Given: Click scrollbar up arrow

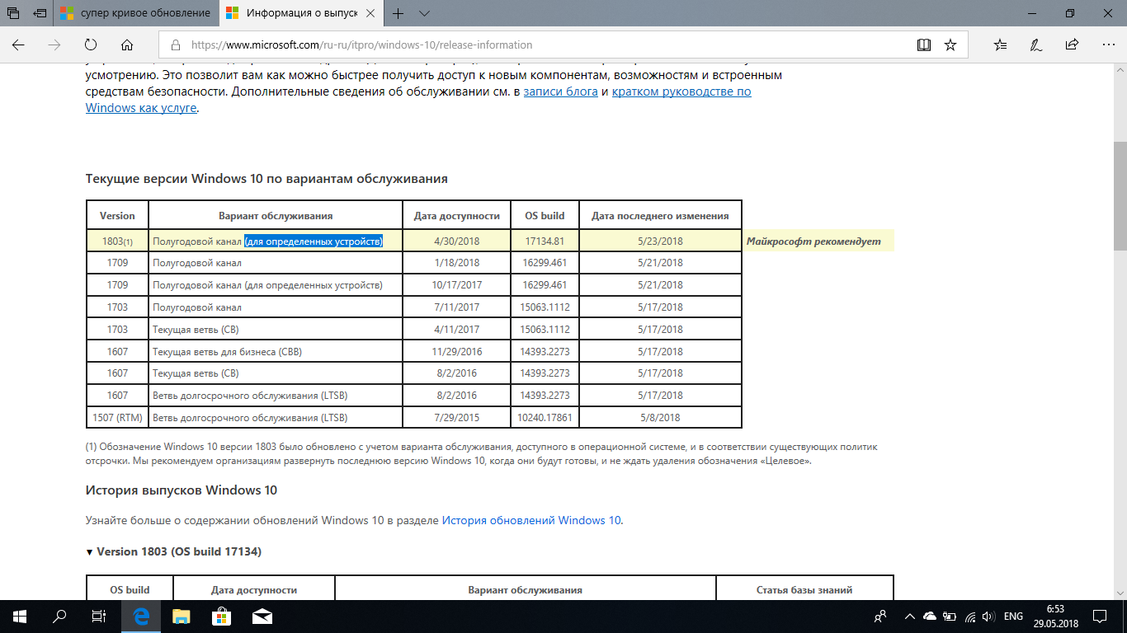Looking at the screenshot, I should pyautogui.click(x=1120, y=68).
